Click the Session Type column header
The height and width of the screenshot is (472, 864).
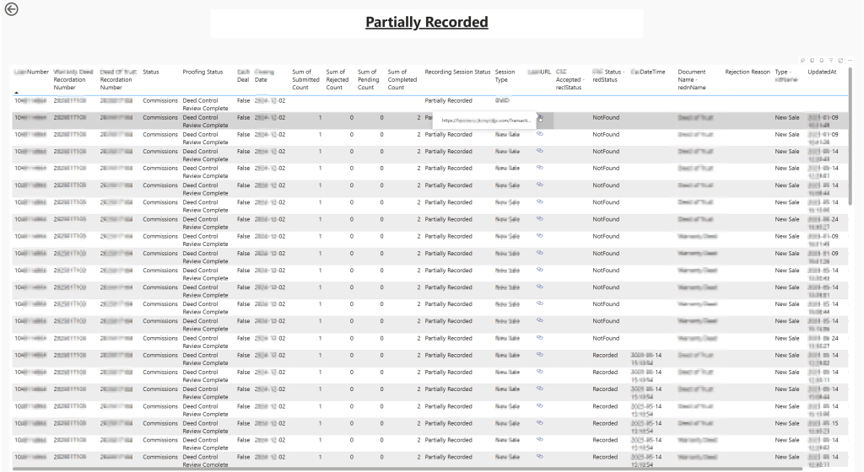pos(505,76)
